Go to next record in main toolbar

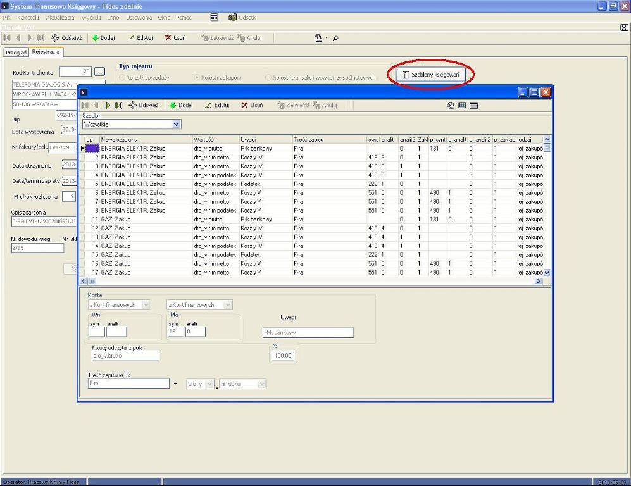(29, 38)
